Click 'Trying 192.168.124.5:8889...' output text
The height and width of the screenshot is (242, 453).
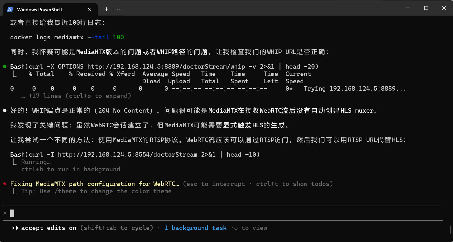click(x=355, y=89)
